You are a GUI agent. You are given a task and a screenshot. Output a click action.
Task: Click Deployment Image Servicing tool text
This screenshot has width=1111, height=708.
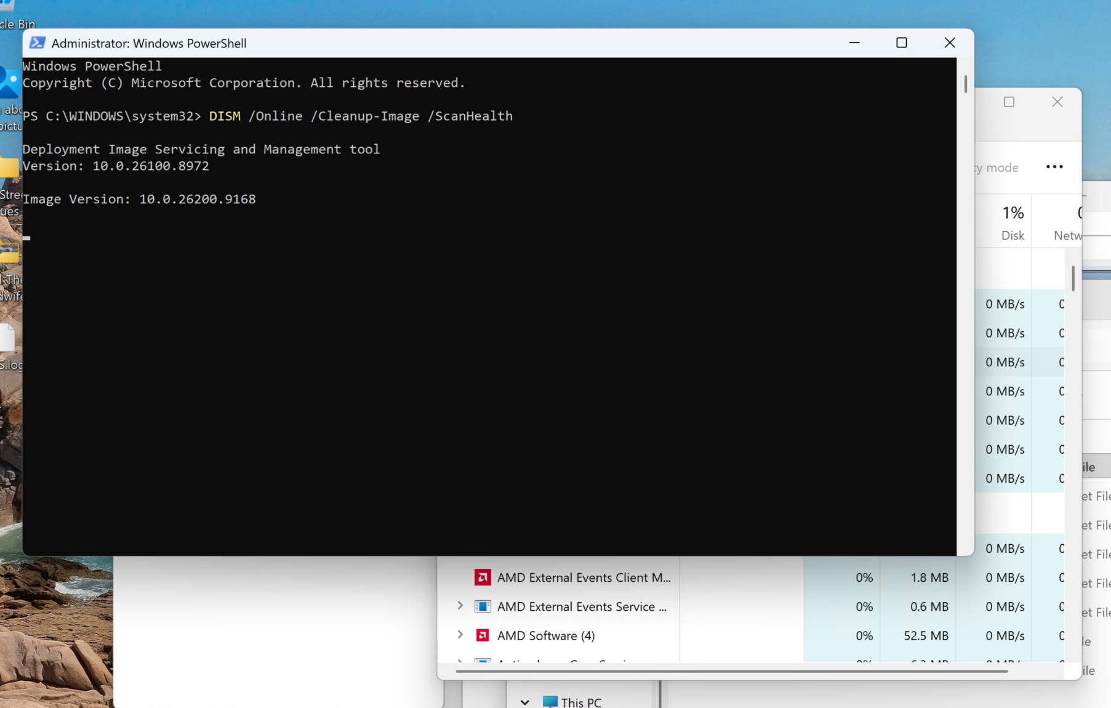(x=201, y=150)
